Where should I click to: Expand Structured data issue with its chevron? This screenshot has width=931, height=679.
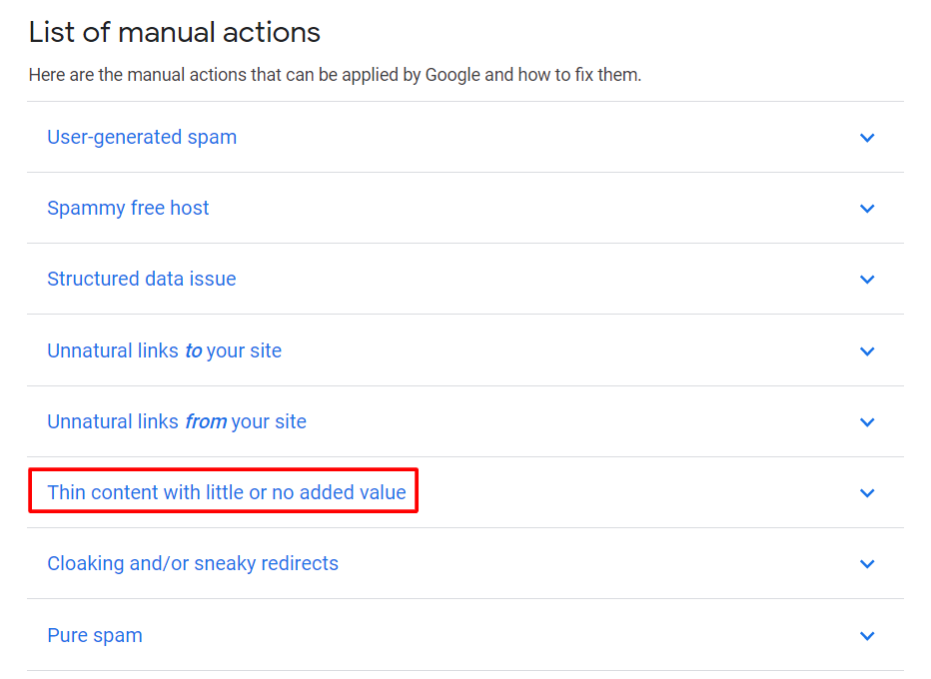[867, 280]
